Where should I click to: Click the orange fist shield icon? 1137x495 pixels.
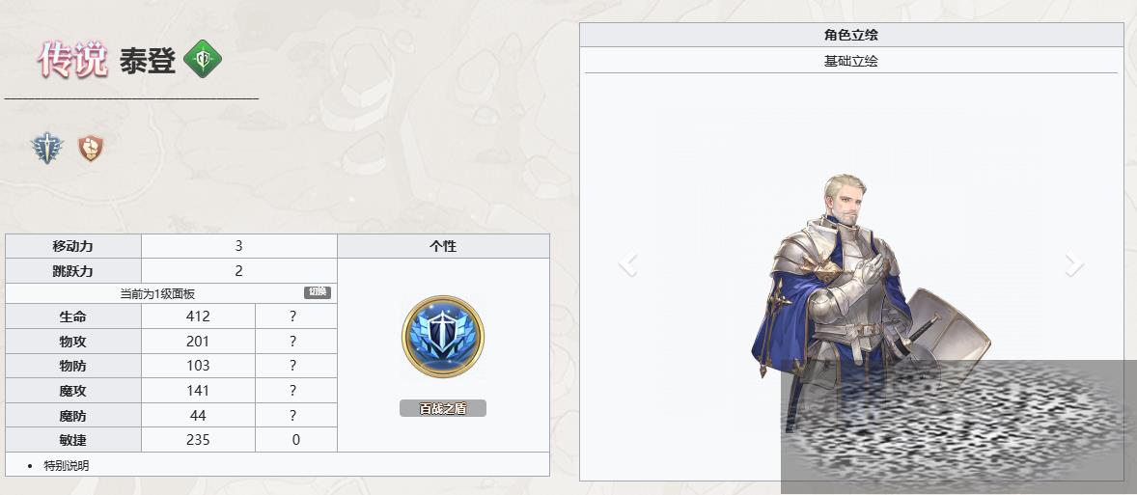(x=91, y=148)
